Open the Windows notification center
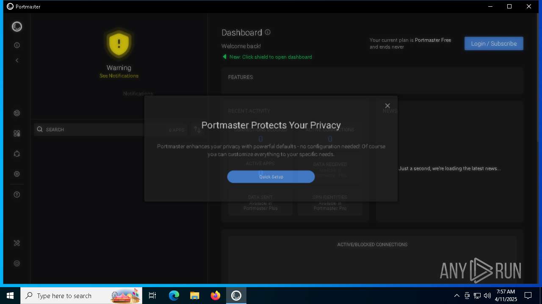 528,296
